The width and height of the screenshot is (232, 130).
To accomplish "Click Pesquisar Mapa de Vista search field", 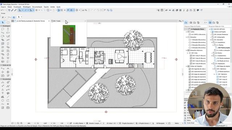I will click(x=220, y=26).
